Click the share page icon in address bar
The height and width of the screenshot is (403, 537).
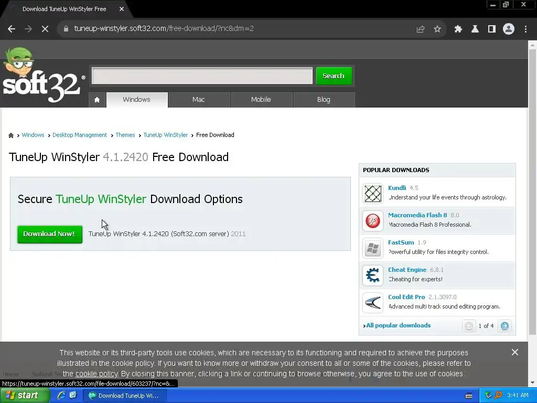coord(421,29)
